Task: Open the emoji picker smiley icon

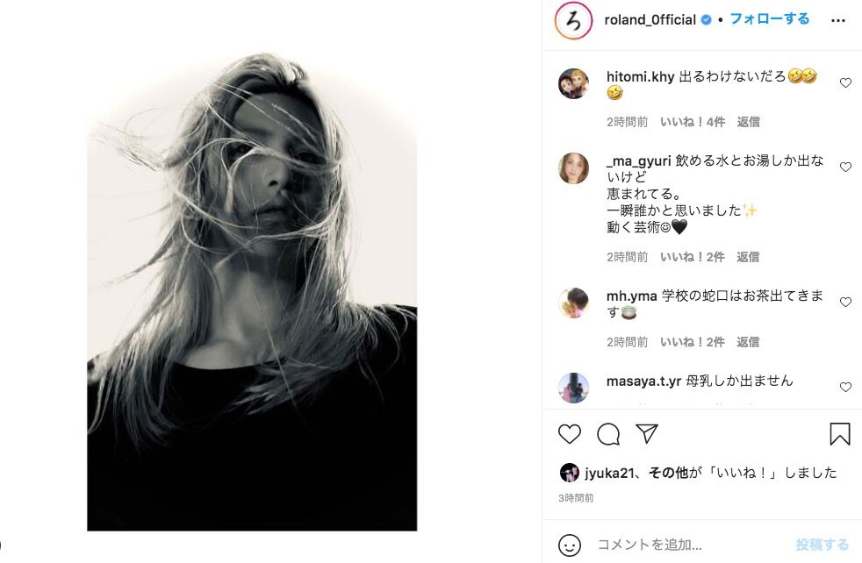Action: [x=570, y=545]
